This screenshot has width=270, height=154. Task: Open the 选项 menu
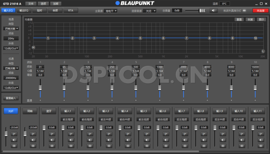(43, 4)
